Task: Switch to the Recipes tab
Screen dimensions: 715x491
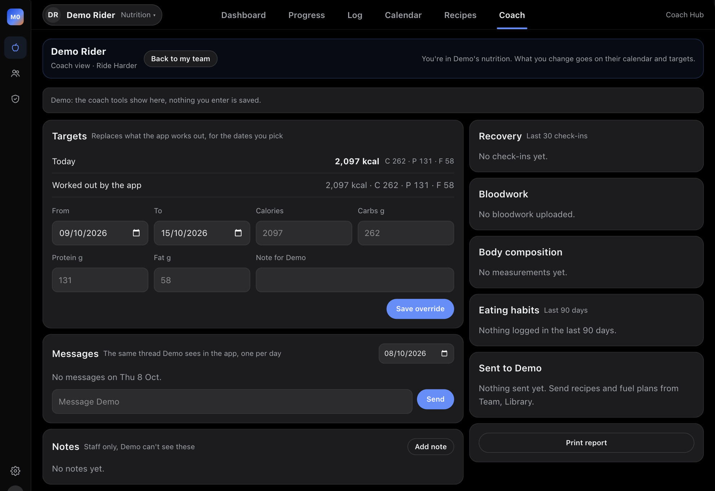Action: tap(460, 15)
